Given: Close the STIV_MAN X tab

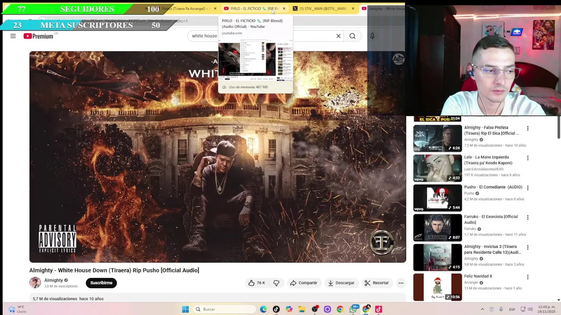Looking at the screenshot, I should [x=353, y=8].
